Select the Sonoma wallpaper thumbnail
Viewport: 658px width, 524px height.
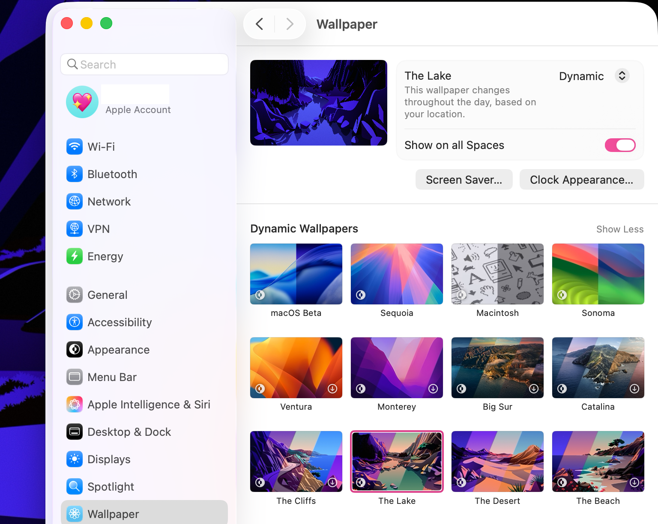pyautogui.click(x=598, y=274)
